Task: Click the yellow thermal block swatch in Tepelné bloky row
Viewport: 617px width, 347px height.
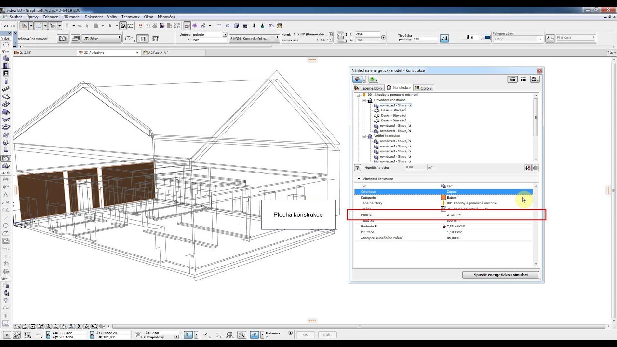Action: click(443, 203)
